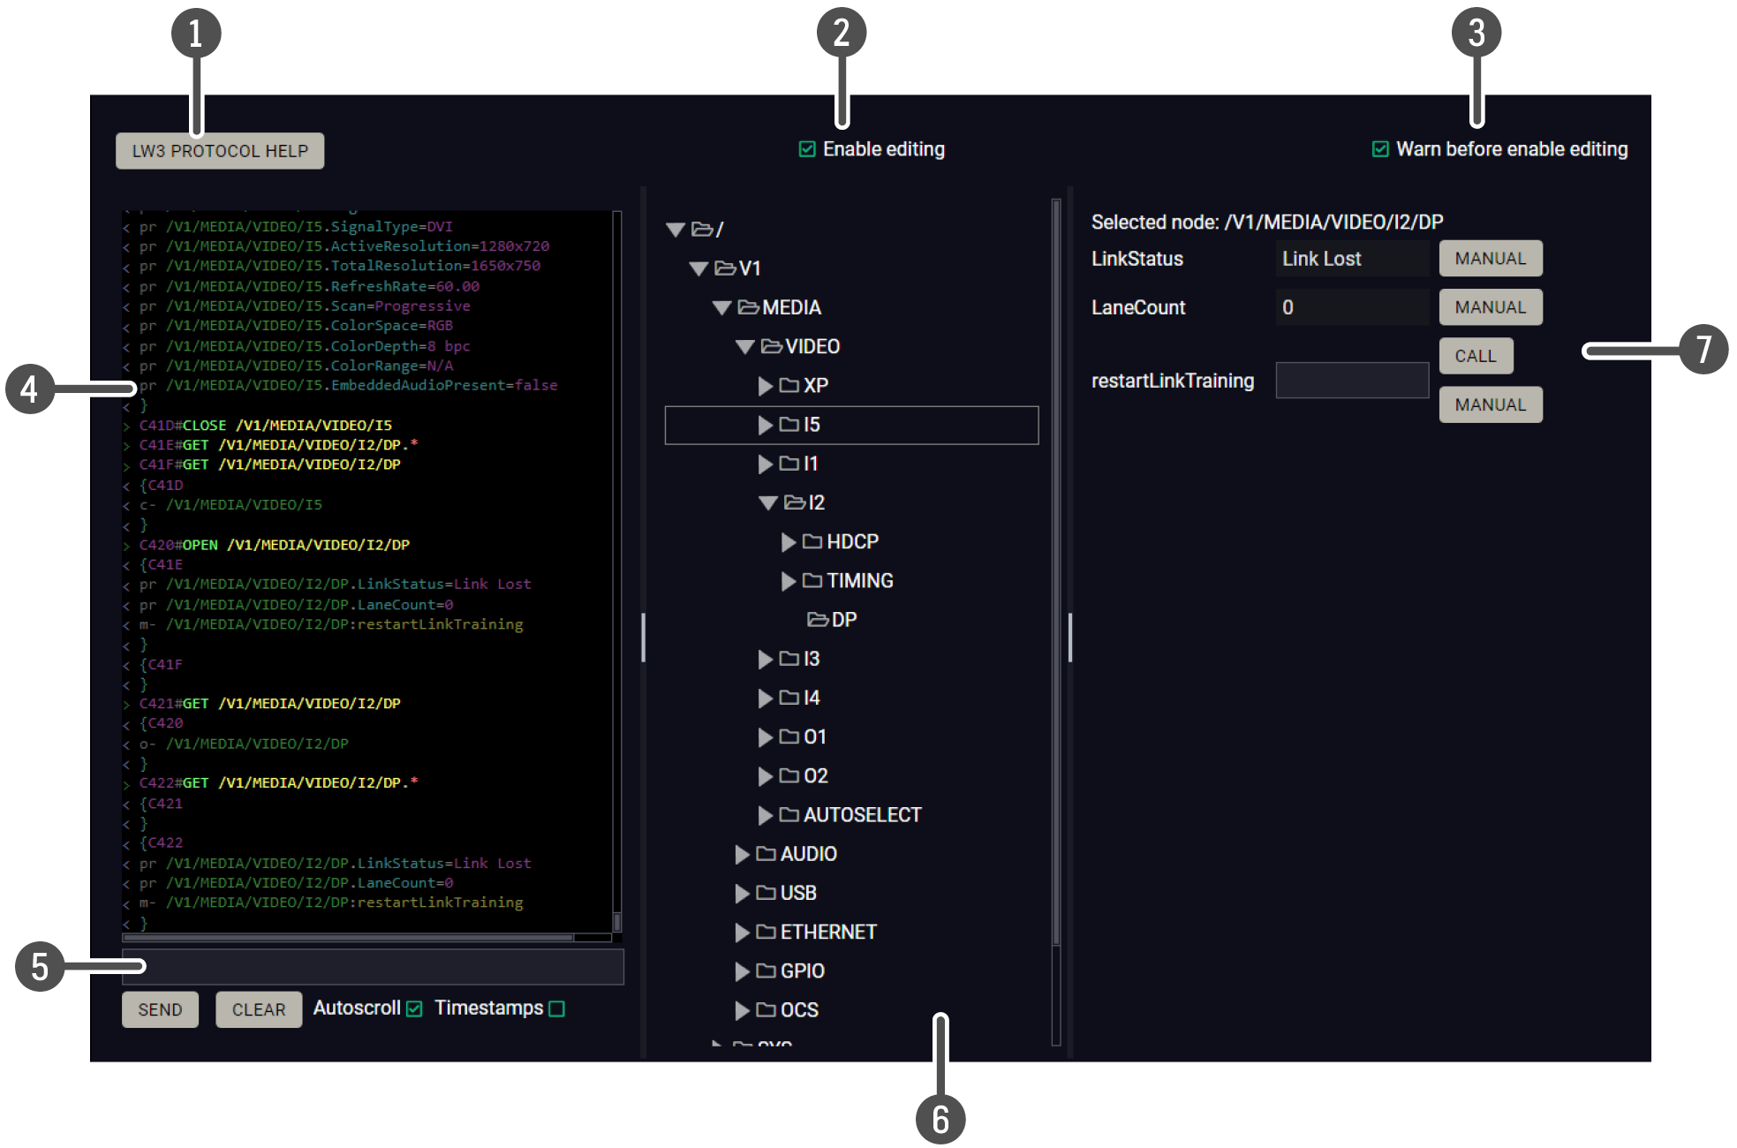This screenshot has height=1148, width=1737.
Task: Uncheck the Enable editing checkbox
Action: coord(806,149)
